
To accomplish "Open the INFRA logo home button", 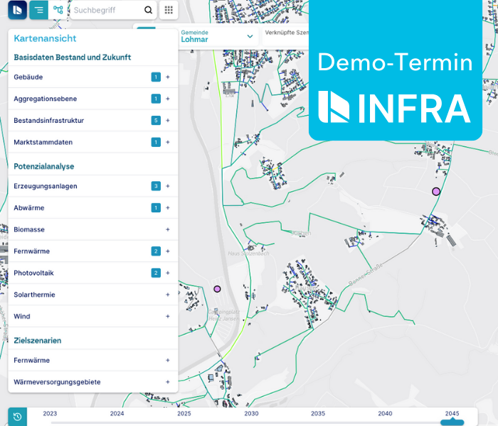I will (18, 10).
